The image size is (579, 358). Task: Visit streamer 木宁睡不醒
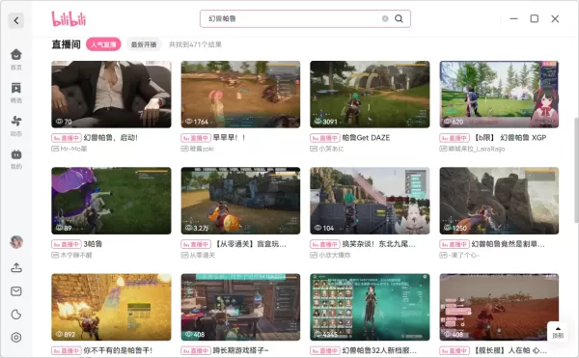pos(76,255)
